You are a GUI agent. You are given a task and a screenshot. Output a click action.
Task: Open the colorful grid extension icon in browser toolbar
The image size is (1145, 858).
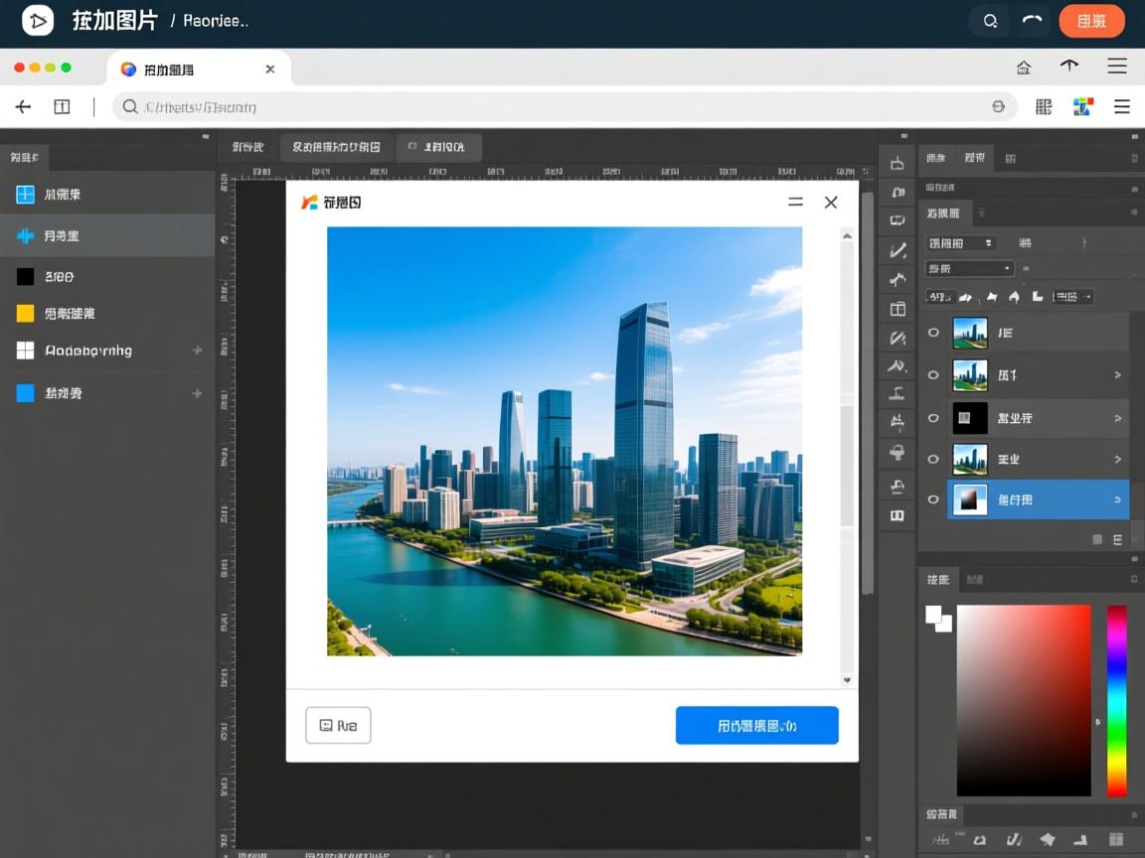1083,107
